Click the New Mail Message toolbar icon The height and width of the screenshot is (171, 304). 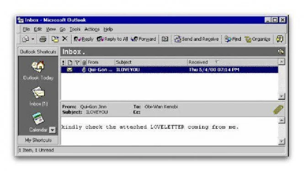click(26, 39)
